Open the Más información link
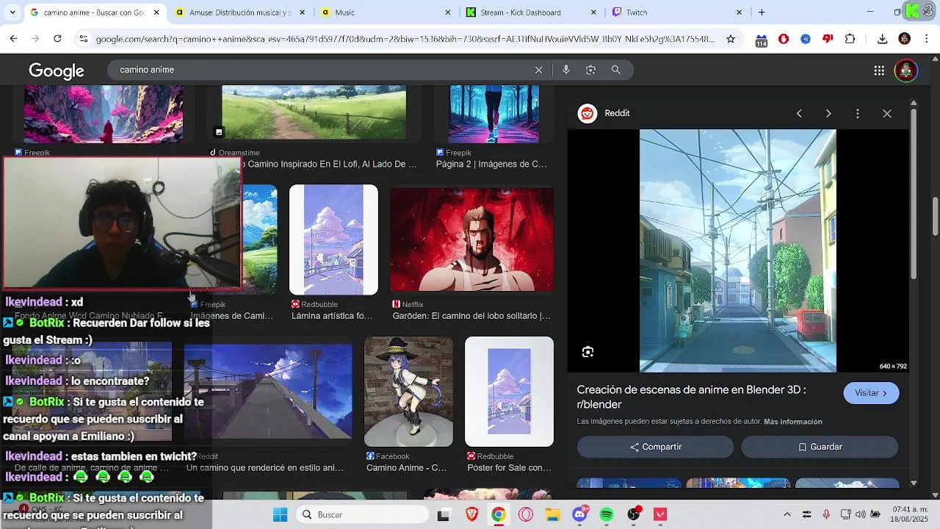The width and height of the screenshot is (940, 529). point(793,422)
